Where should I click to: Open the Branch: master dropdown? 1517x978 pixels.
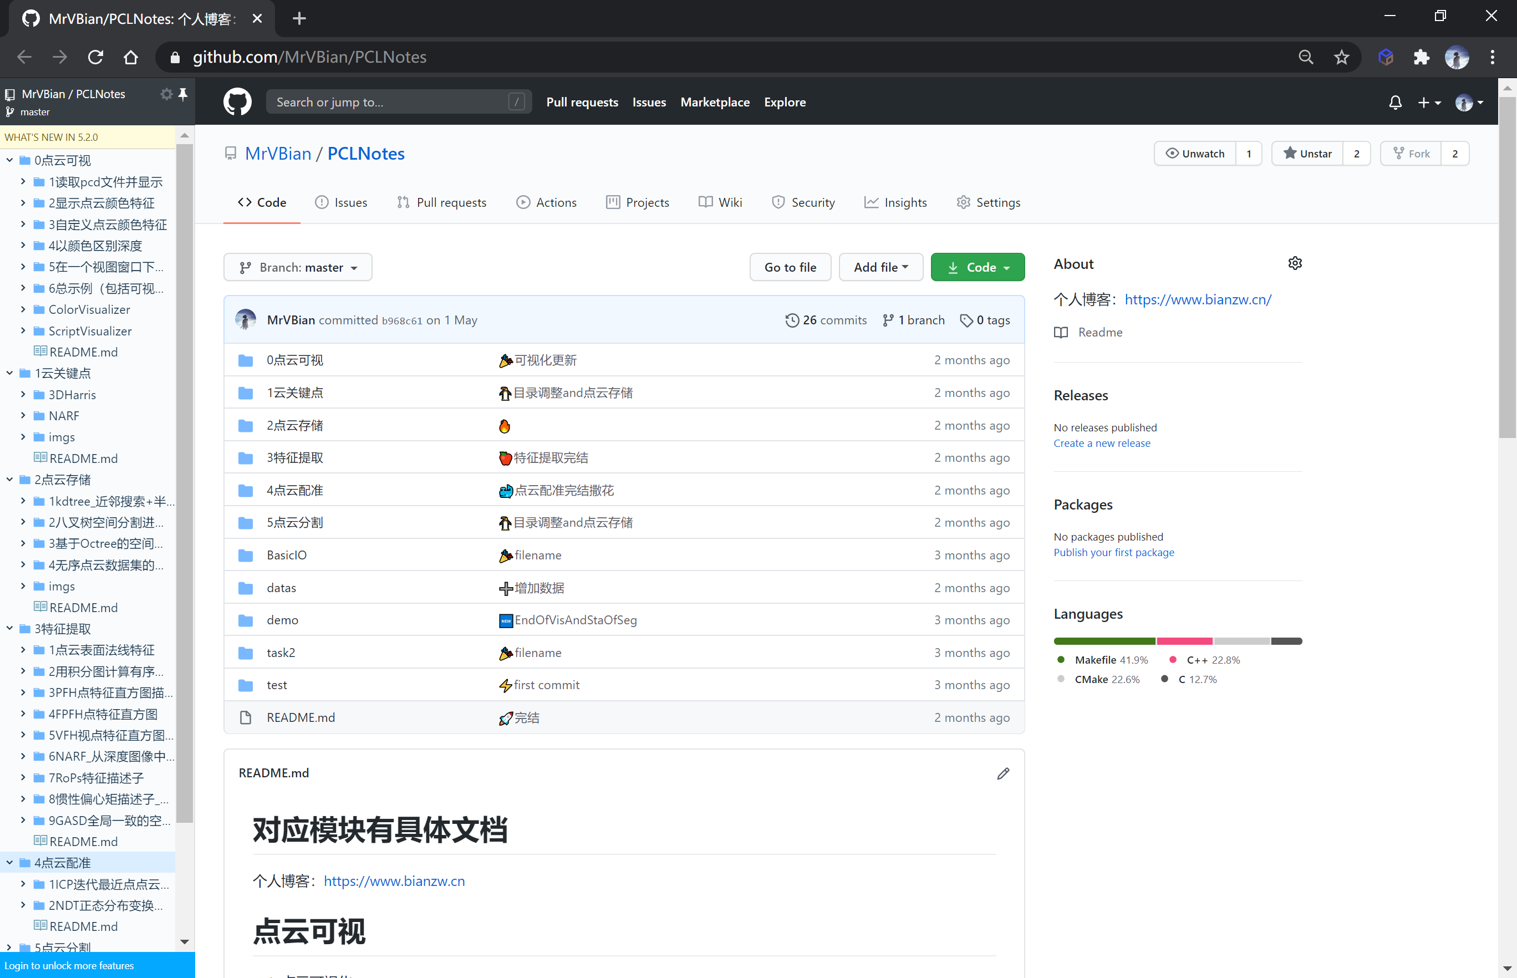[x=298, y=267]
